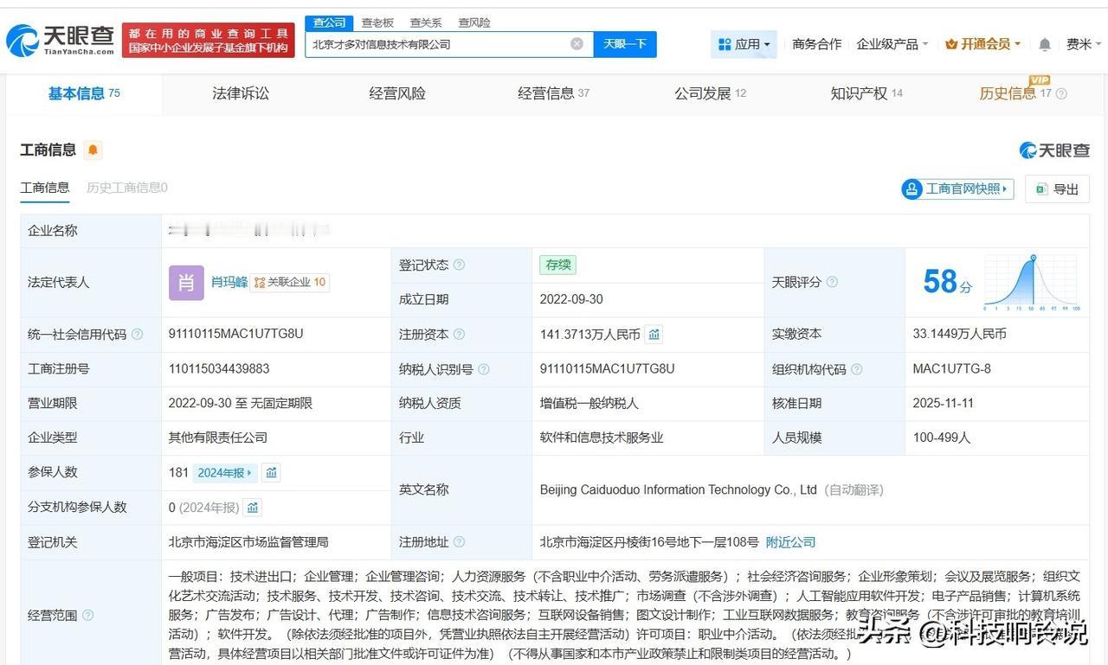Switch to the 查老板 search tab
The width and height of the screenshot is (1108, 665).
click(377, 22)
